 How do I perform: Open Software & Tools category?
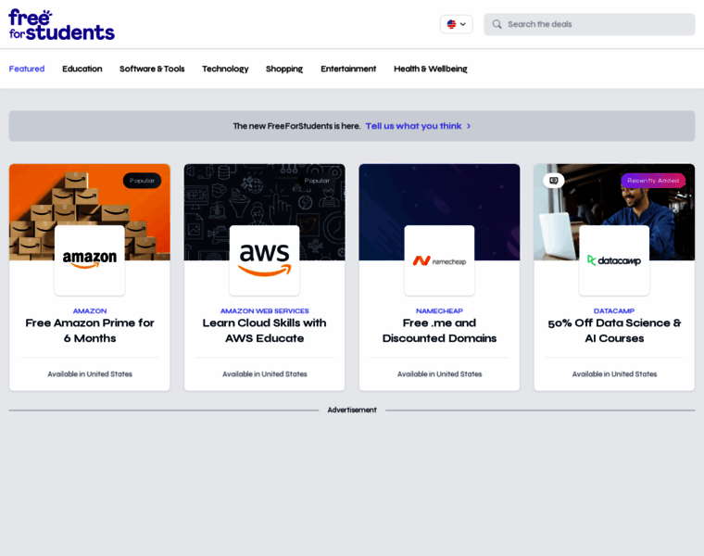tap(152, 69)
